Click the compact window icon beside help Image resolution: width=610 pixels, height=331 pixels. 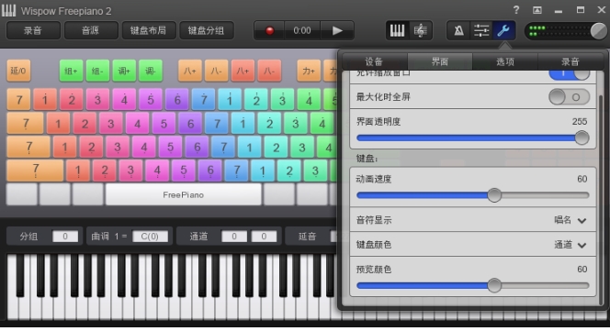tap(537, 10)
